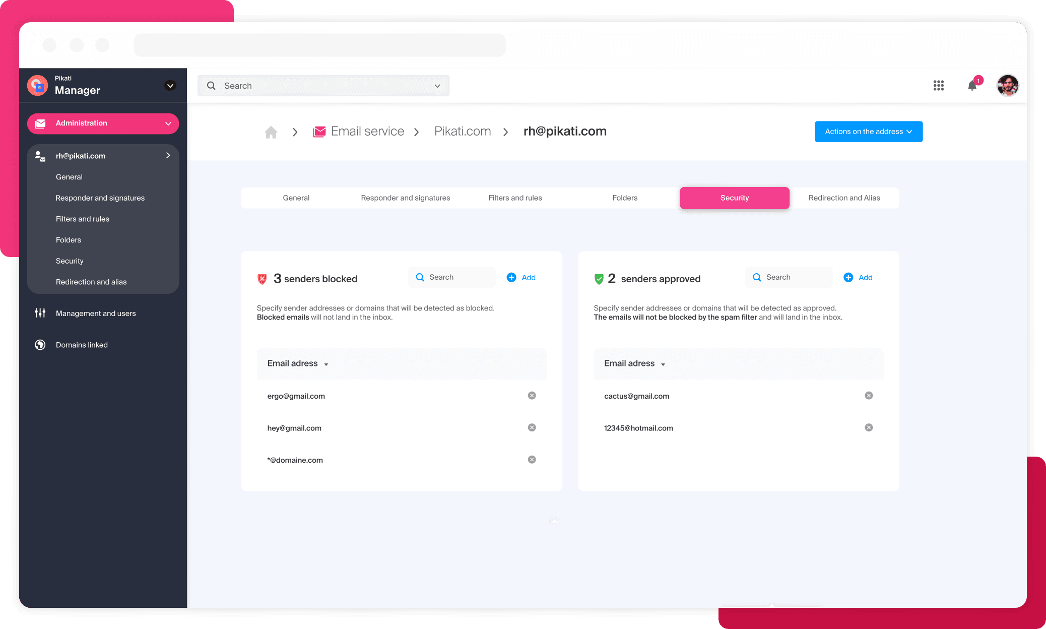Screen dimensions: 1046x629
Task: Click the Pikati.com breadcrumb link
Action: click(x=463, y=132)
